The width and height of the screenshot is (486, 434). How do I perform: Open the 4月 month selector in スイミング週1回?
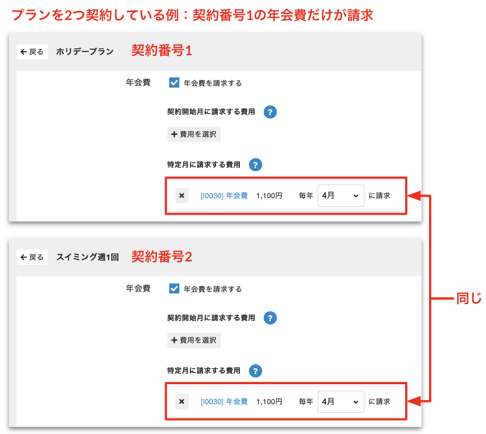click(x=341, y=402)
